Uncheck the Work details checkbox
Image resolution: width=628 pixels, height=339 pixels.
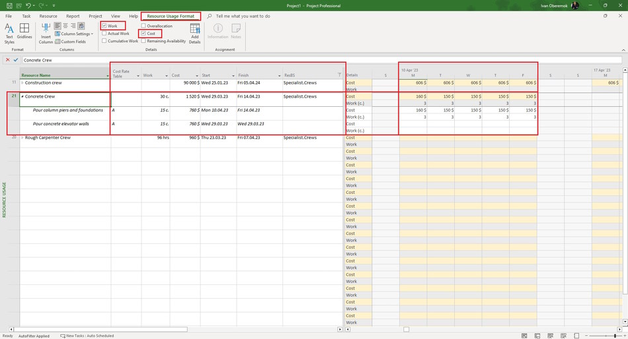coord(104,26)
